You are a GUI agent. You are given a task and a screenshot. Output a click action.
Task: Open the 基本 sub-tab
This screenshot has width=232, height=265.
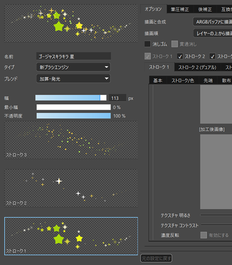pyautogui.click(x=158, y=80)
